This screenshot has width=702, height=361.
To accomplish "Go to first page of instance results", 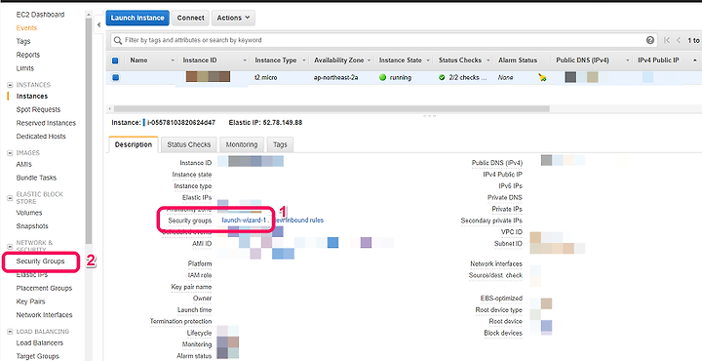I will [667, 40].
